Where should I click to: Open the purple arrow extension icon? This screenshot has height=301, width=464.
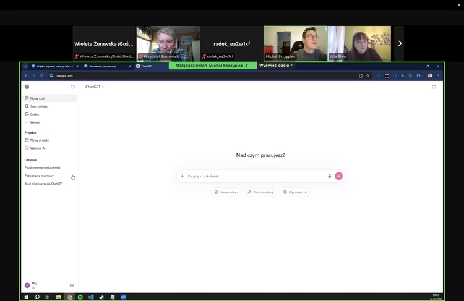(395, 75)
